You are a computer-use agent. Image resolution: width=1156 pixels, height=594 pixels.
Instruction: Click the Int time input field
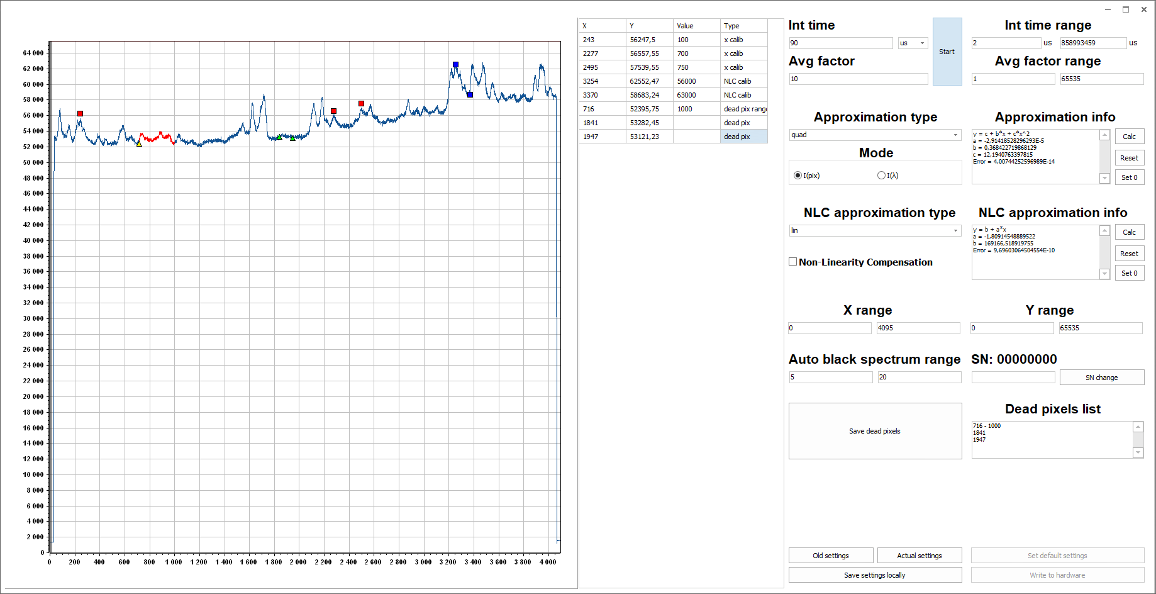click(840, 43)
